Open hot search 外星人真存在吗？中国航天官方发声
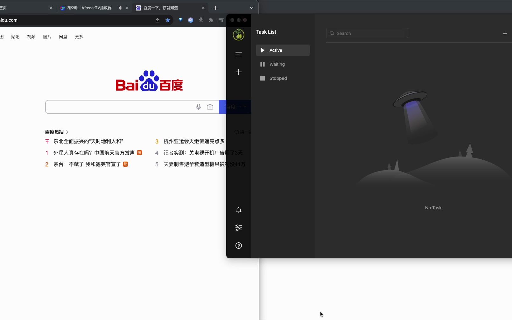Screen dimensions: 512x320 [x=94, y=153]
